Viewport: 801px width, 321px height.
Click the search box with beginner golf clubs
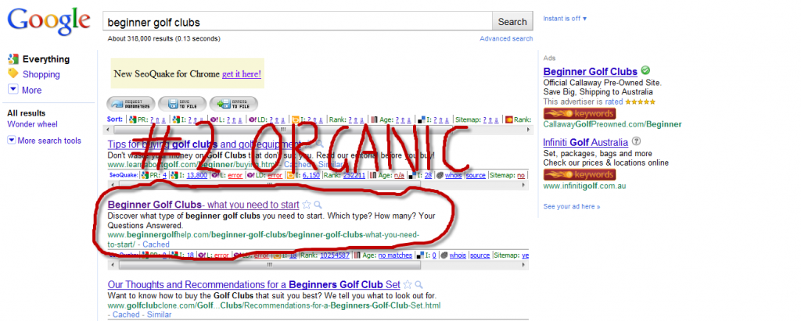click(297, 22)
